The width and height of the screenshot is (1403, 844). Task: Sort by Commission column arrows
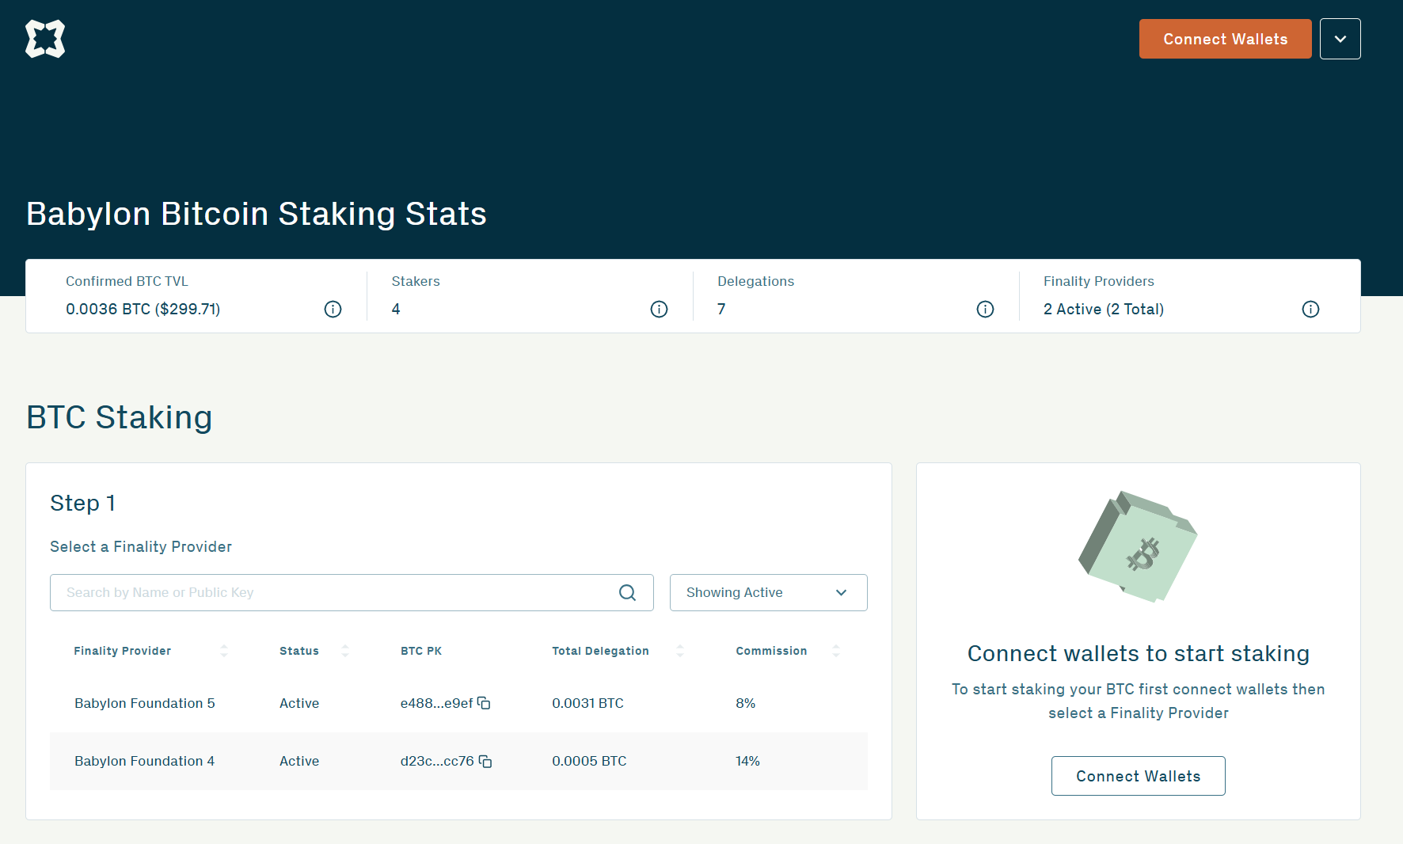pyautogui.click(x=836, y=651)
